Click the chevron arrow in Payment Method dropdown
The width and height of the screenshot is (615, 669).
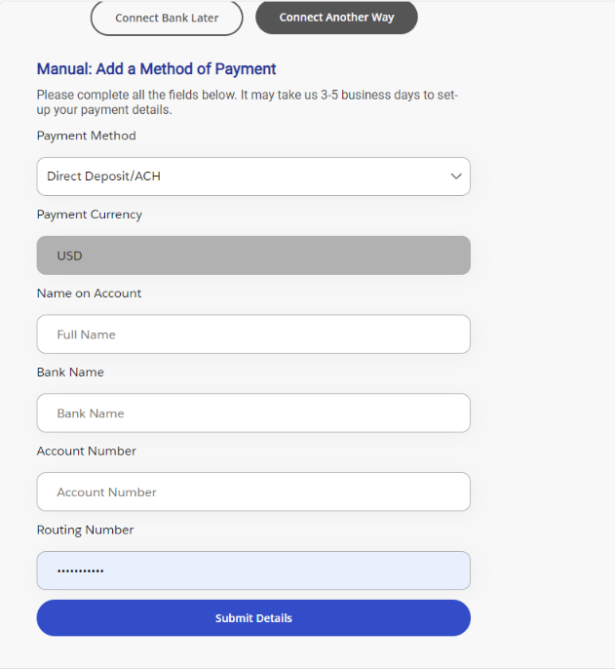pyautogui.click(x=455, y=177)
